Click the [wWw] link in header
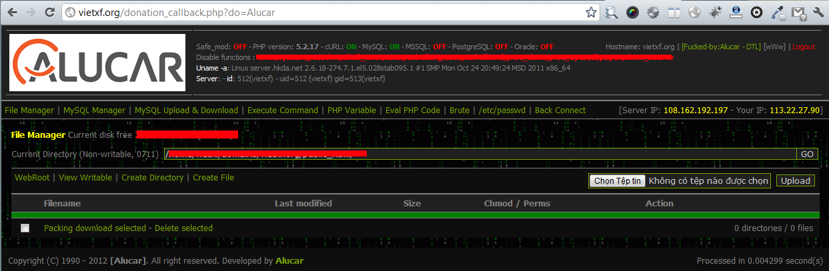 click(x=774, y=47)
